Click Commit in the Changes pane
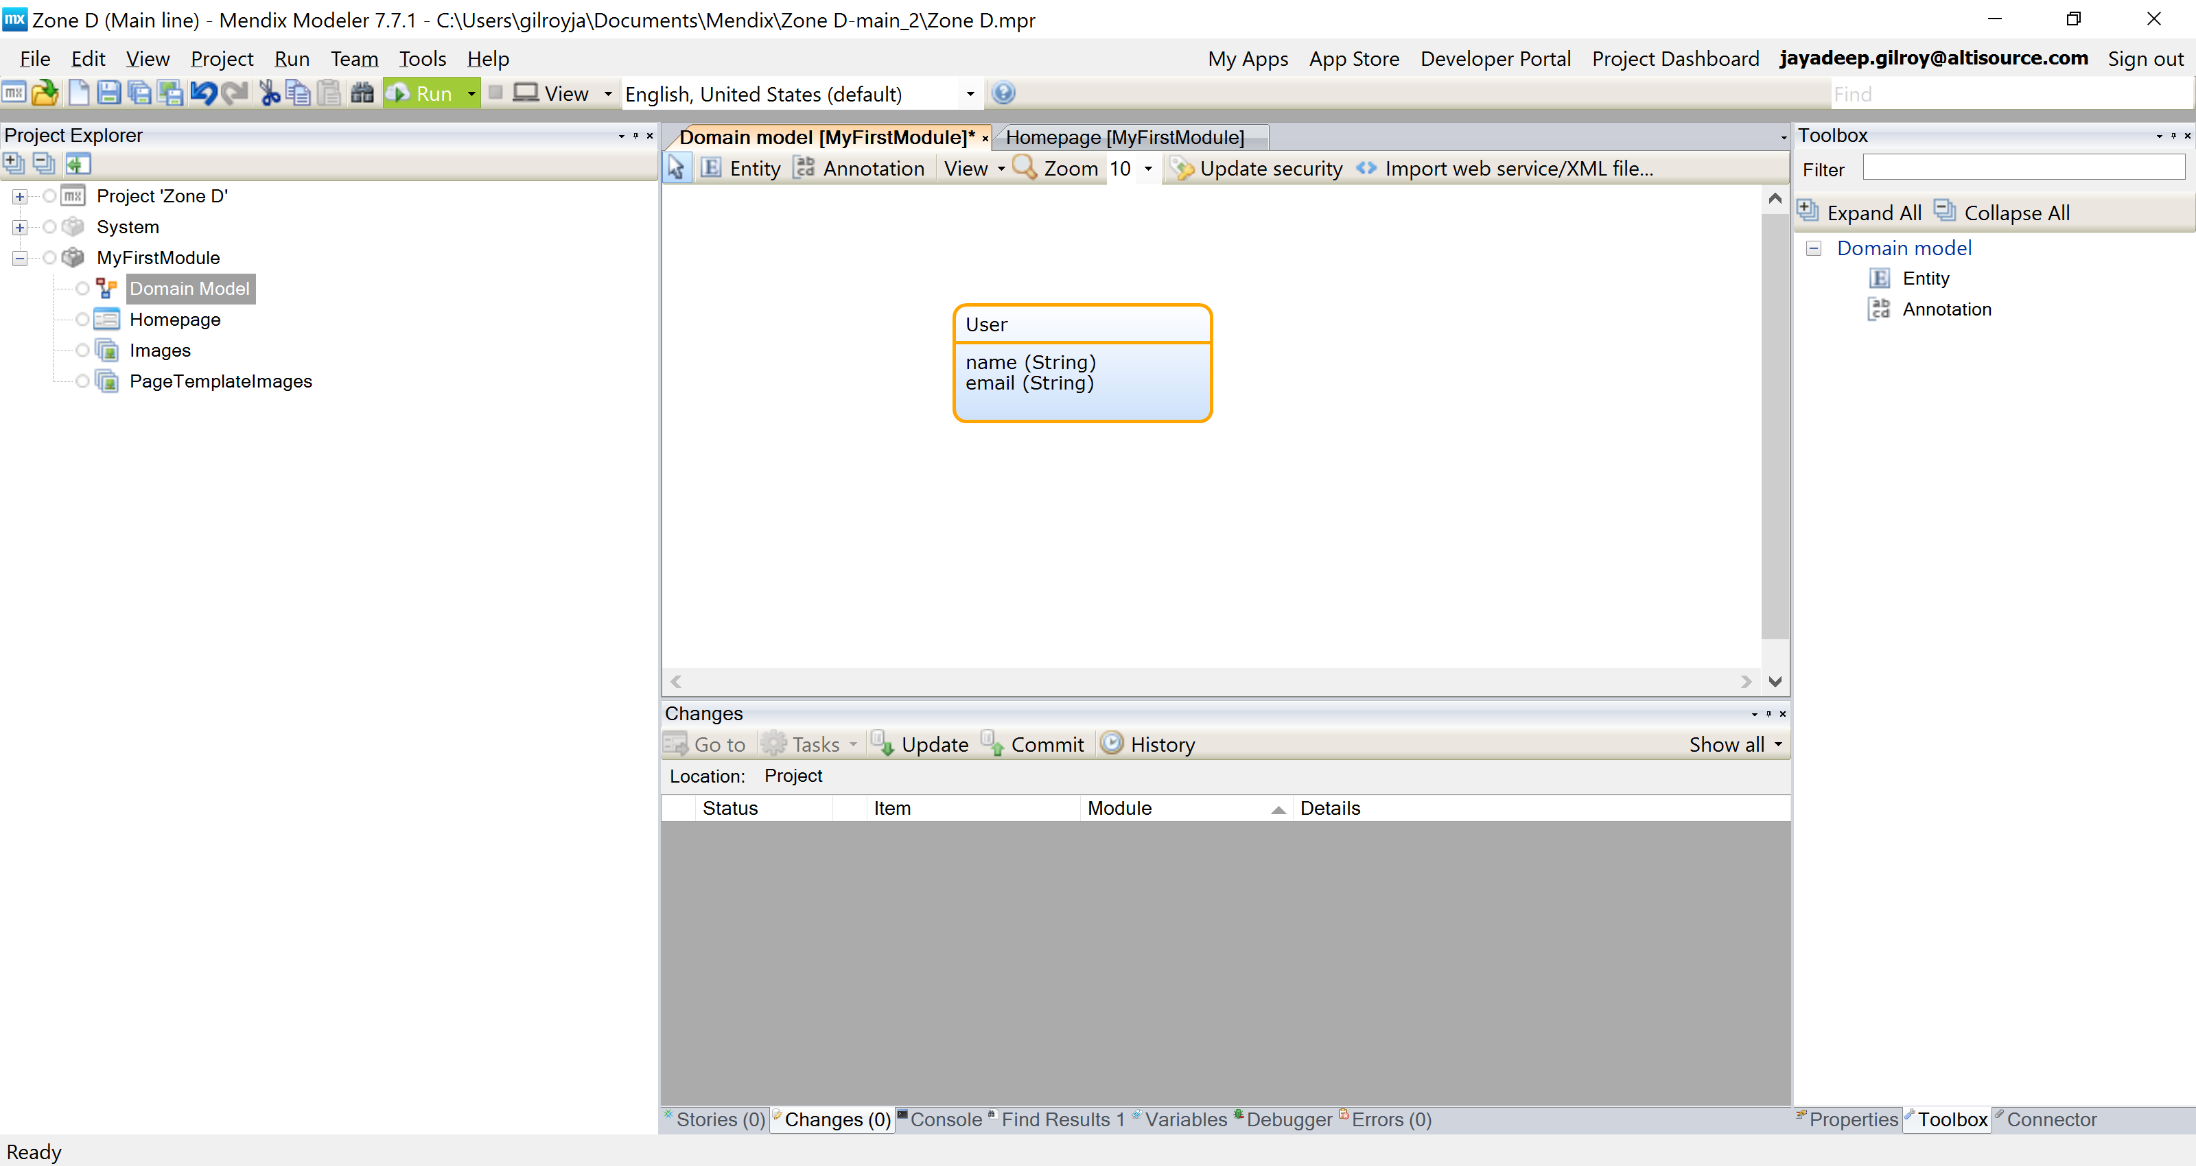The image size is (2196, 1166). [x=1032, y=744]
